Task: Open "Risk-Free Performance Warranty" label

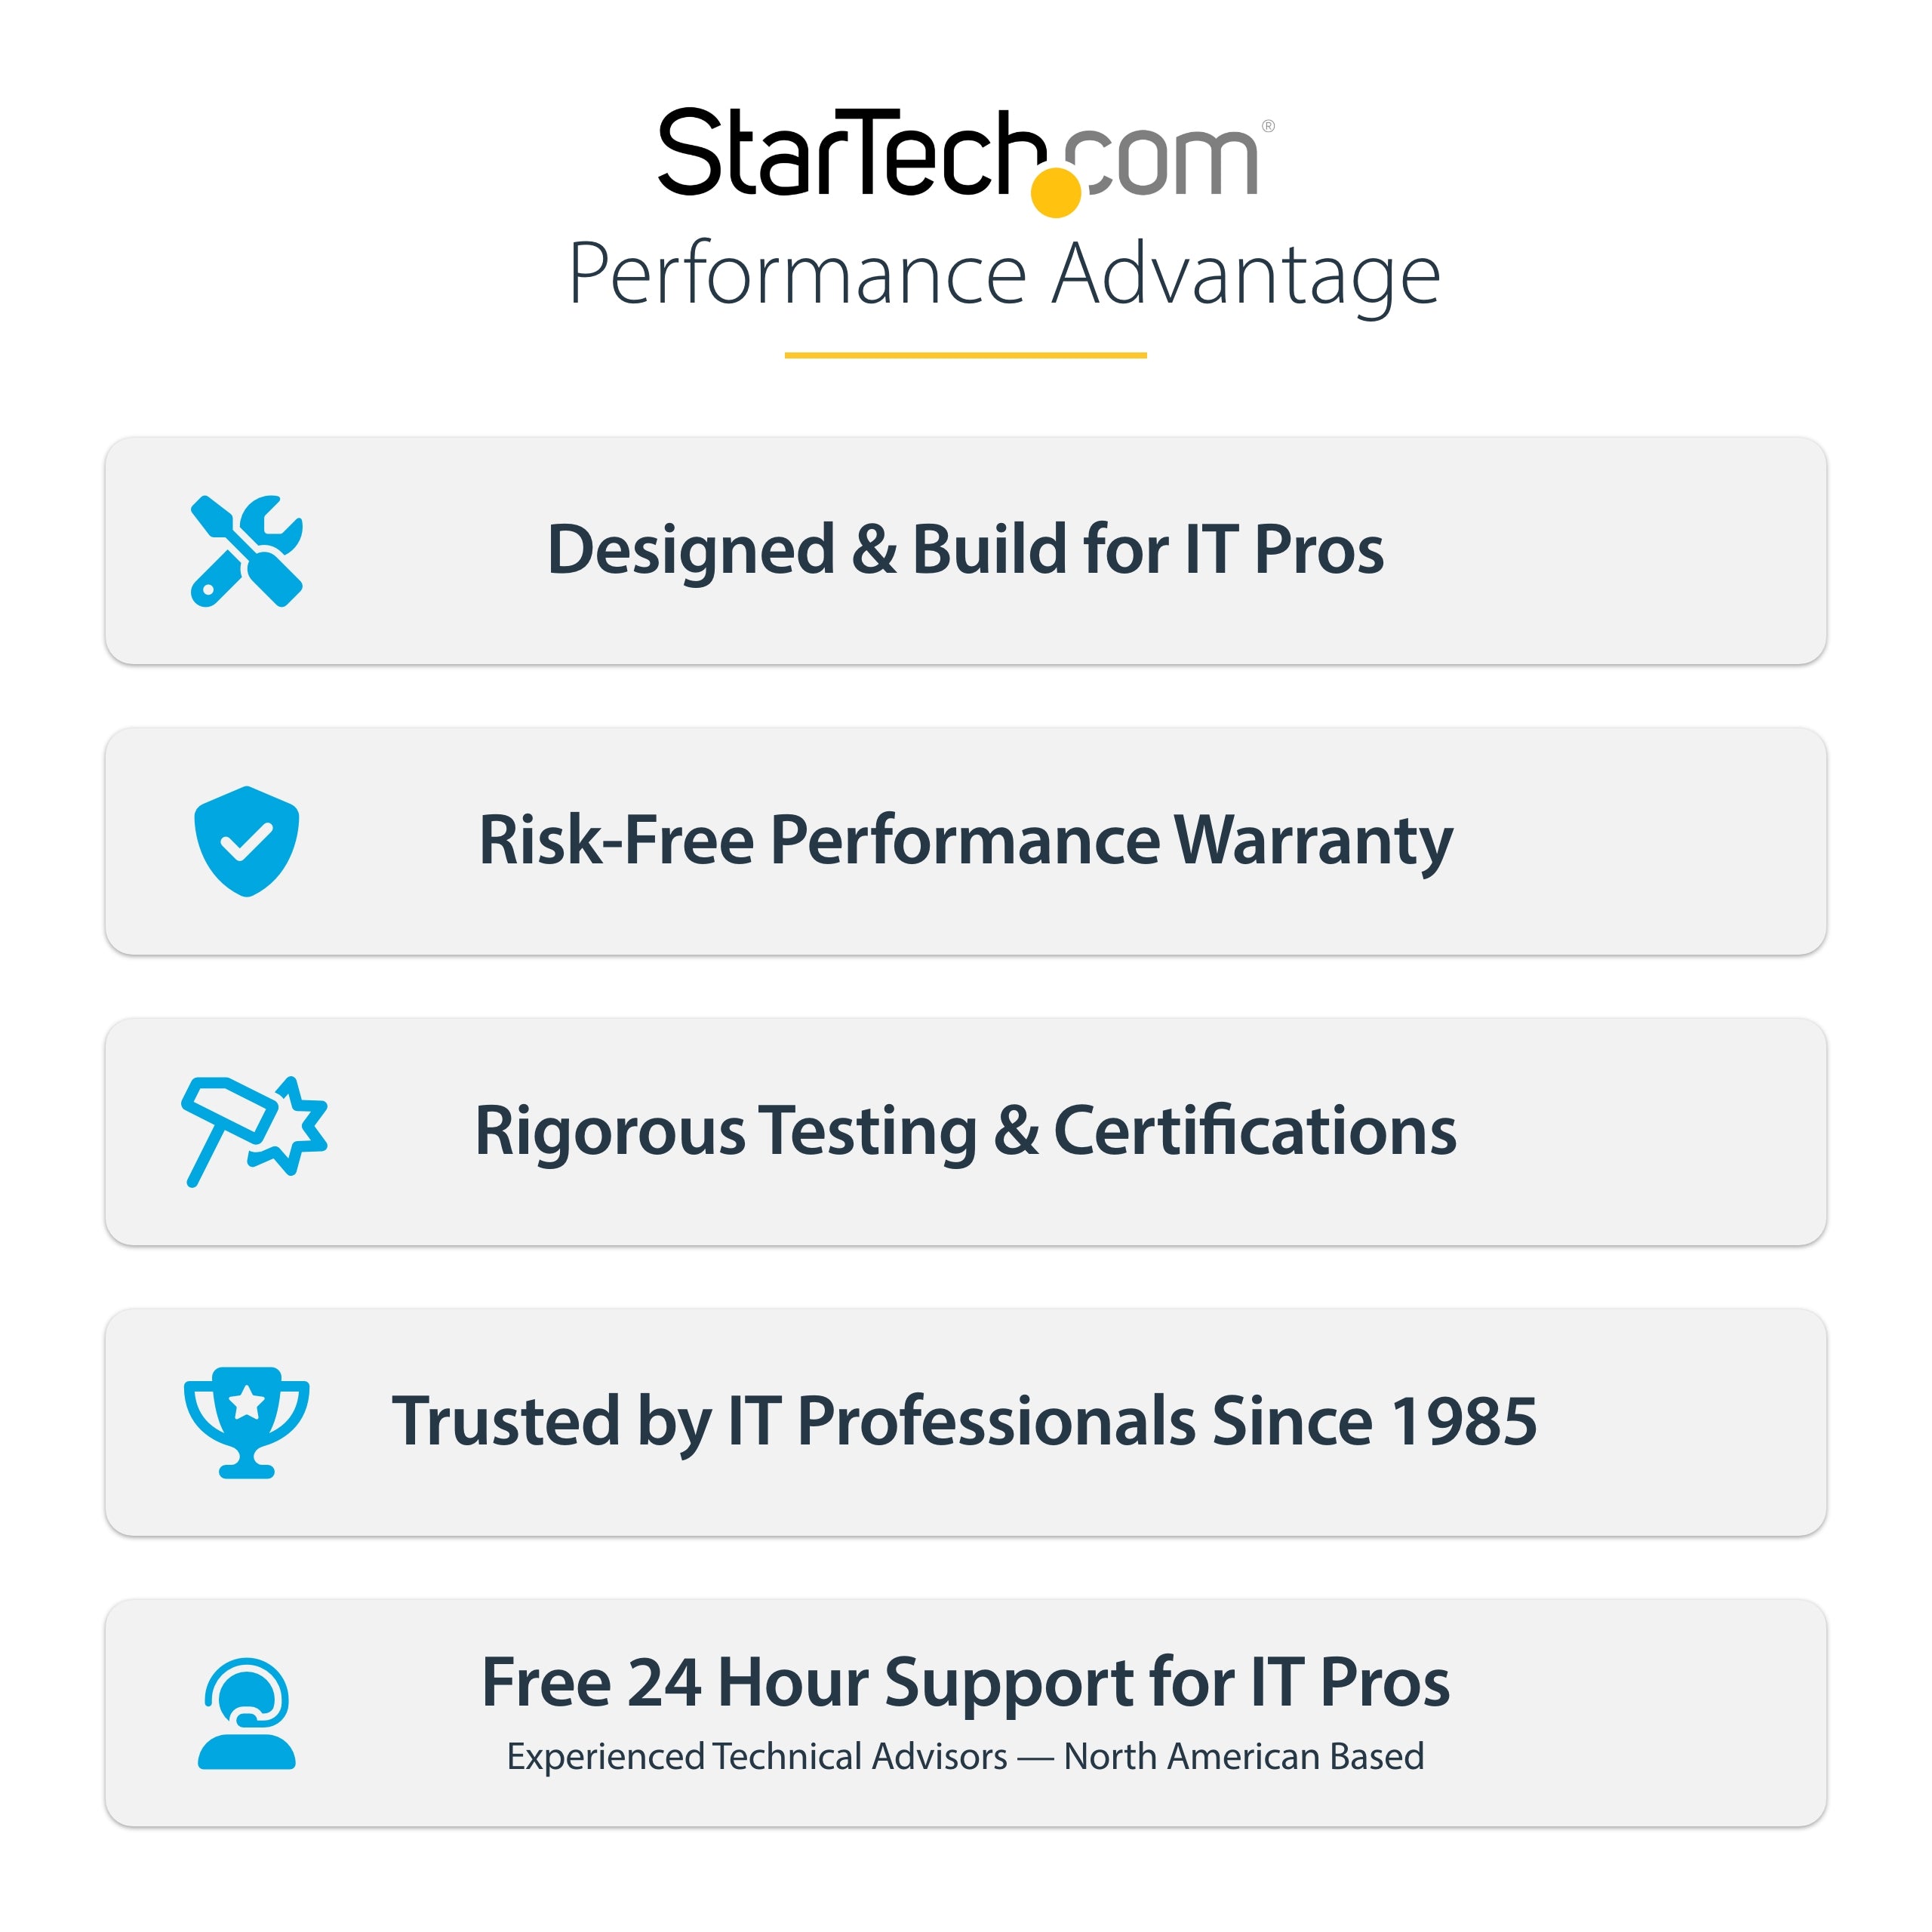Action: point(965,840)
